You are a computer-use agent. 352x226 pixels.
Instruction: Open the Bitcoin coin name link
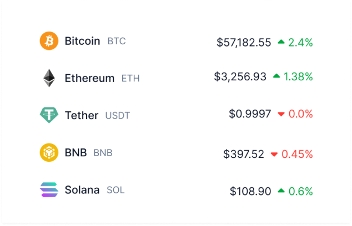tap(82, 41)
